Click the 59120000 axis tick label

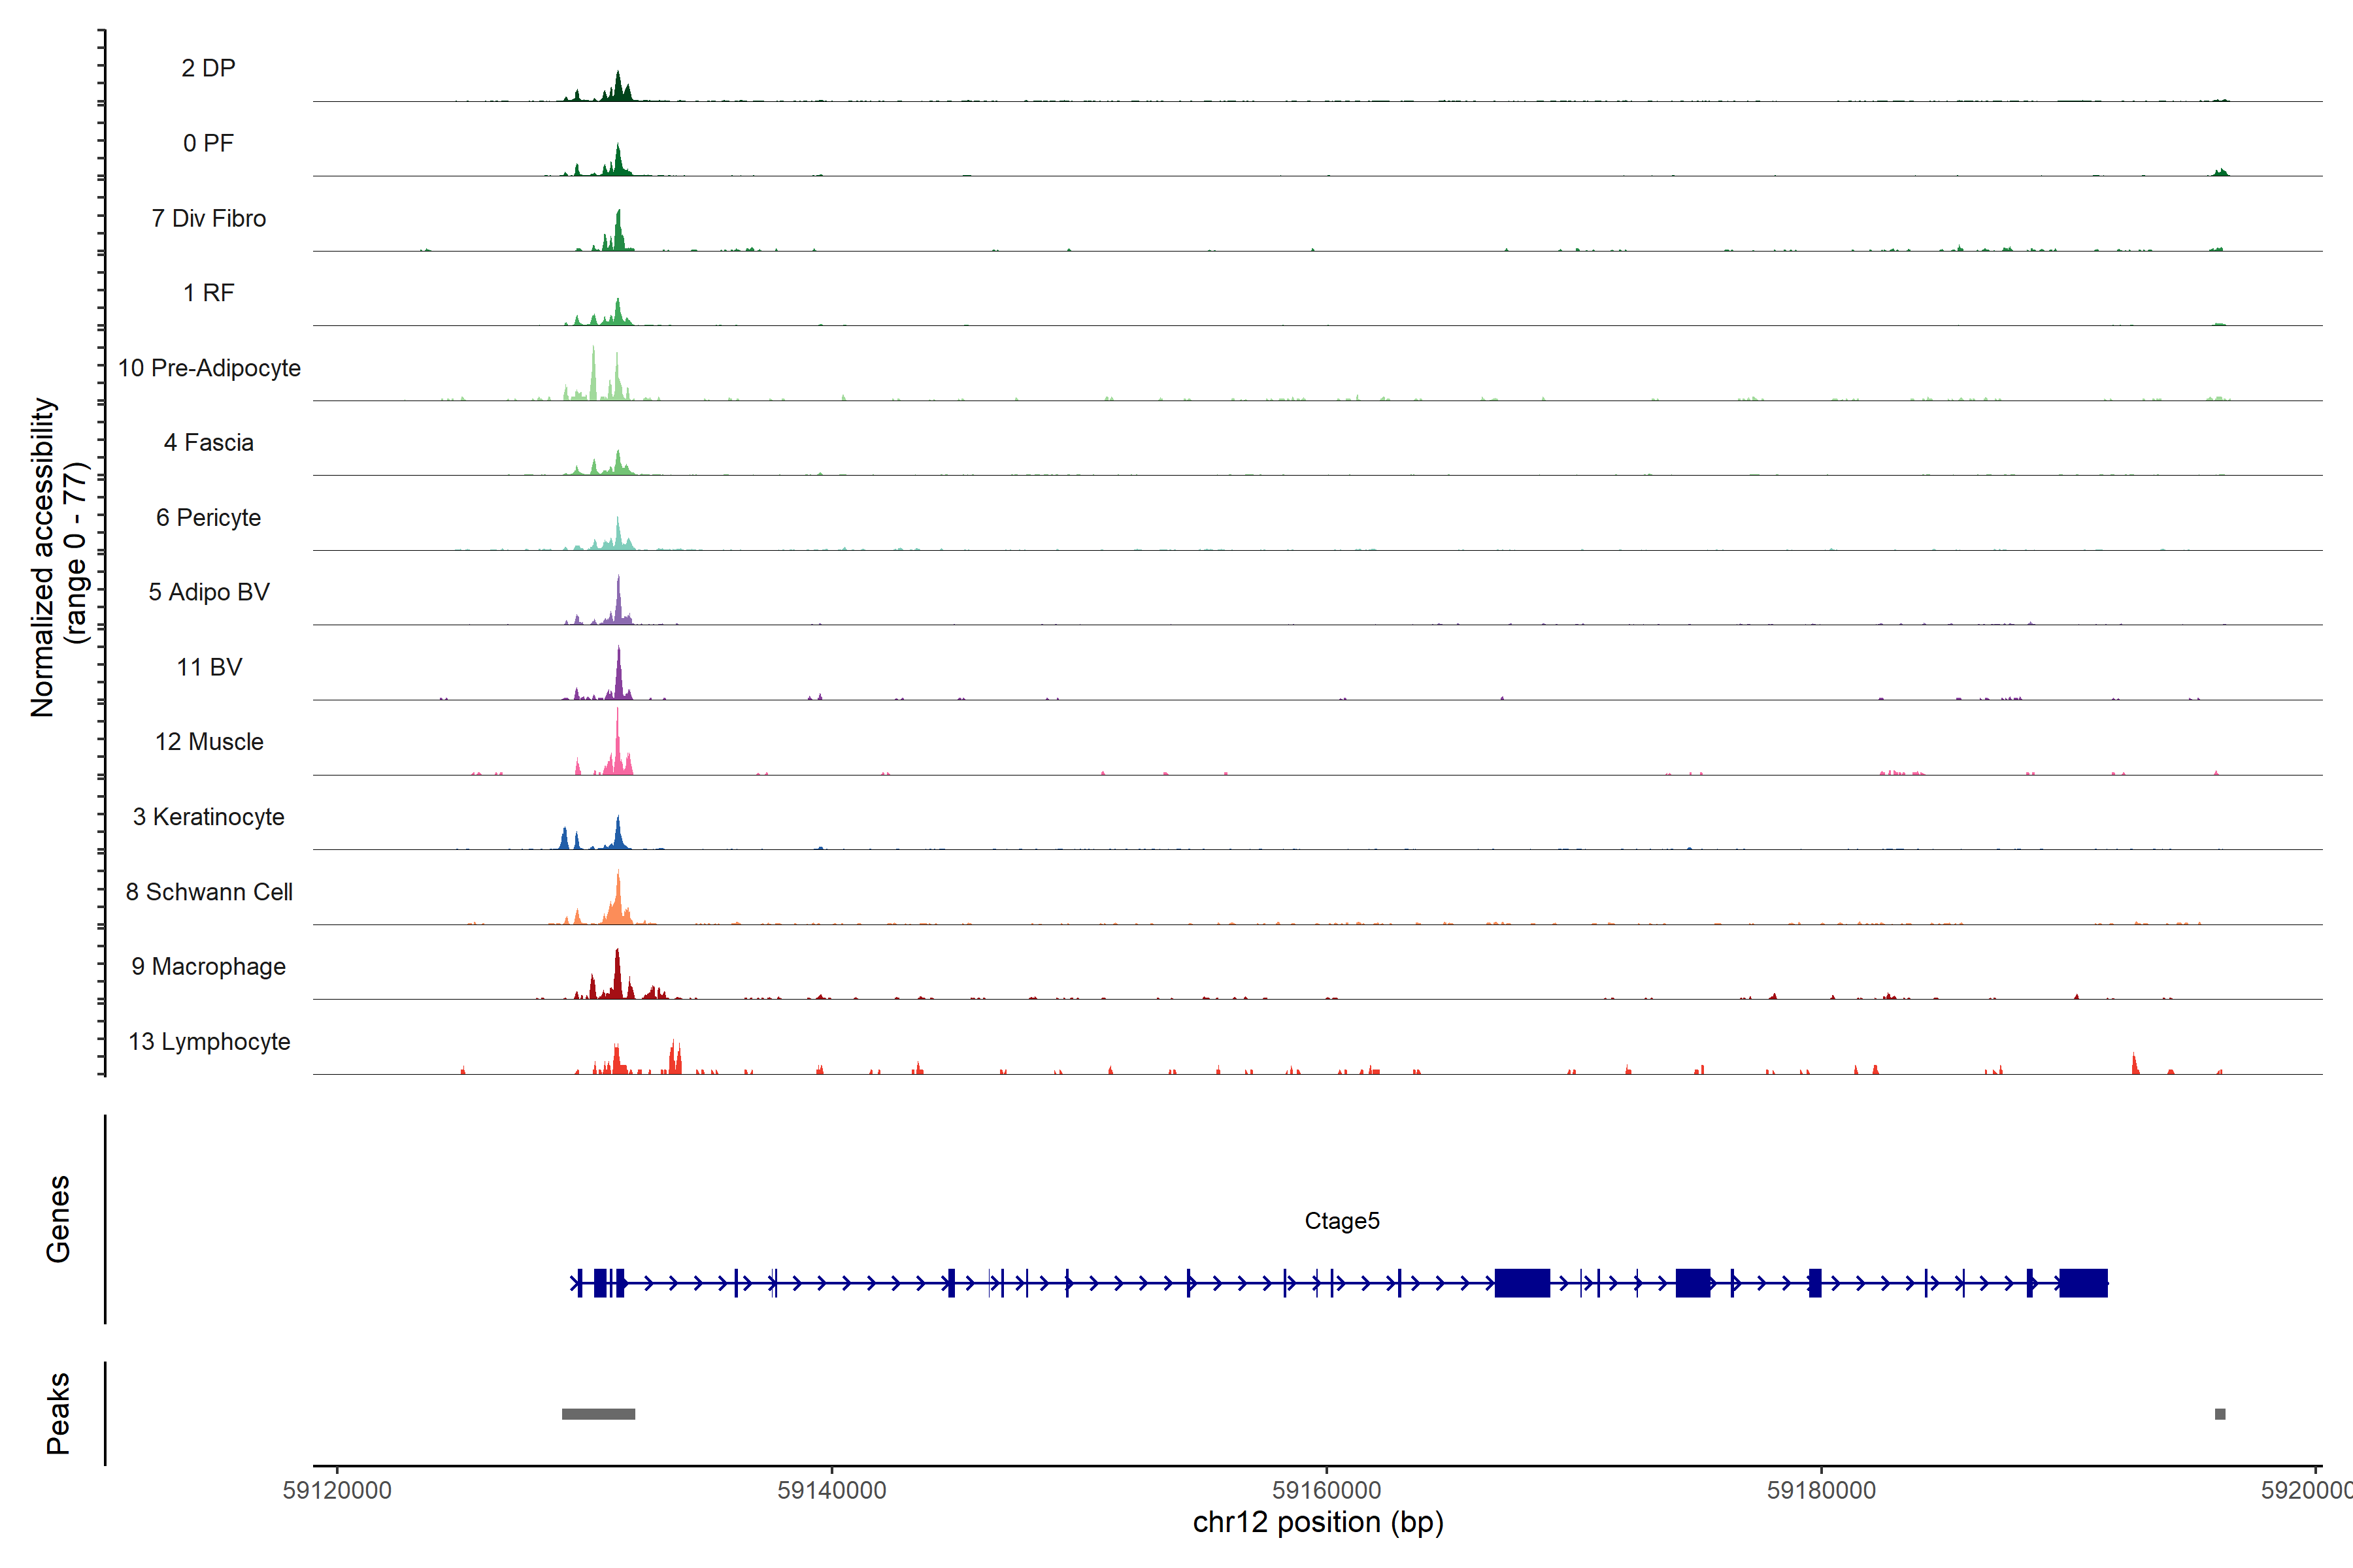337,1490
